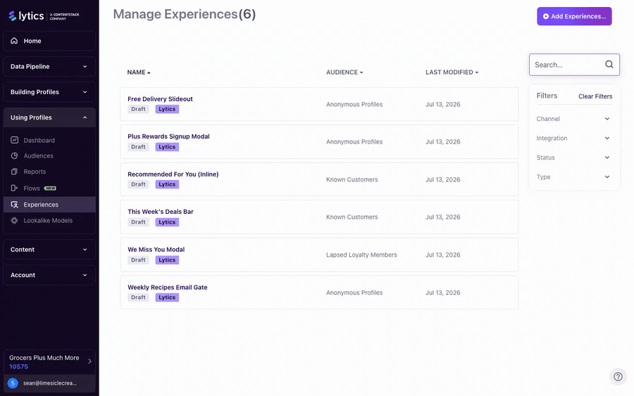Screen dimensions: 634x396
Task: Sort by LAST MODIFIED column header
Action: tap(452, 72)
